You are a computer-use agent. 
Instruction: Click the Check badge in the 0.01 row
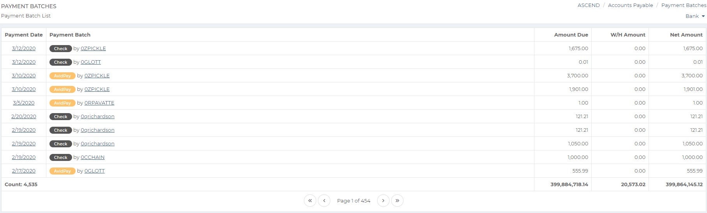click(61, 62)
